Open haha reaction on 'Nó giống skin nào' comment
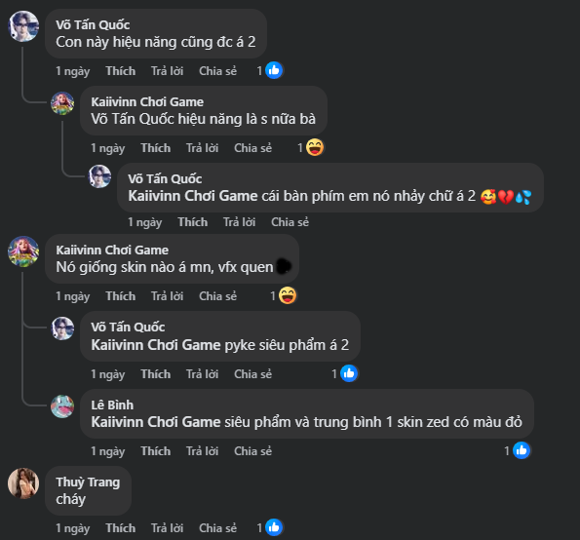Screen dimensions: 580x540 [x=288, y=295]
